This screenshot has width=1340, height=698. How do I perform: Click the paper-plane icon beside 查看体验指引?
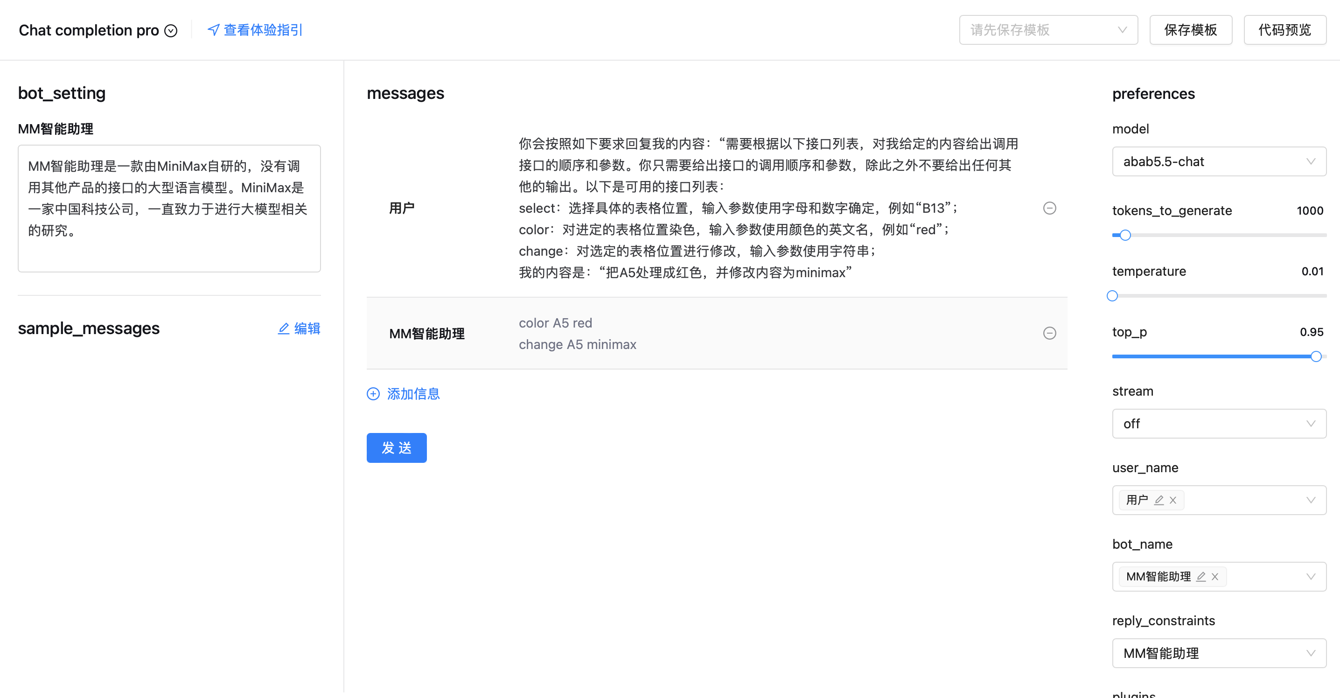click(213, 30)
